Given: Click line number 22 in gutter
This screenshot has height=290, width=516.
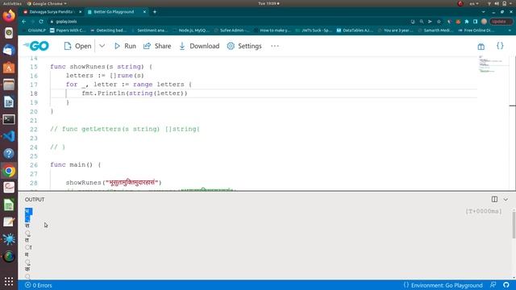Looking at the screenshot, I should click(34, 129).
